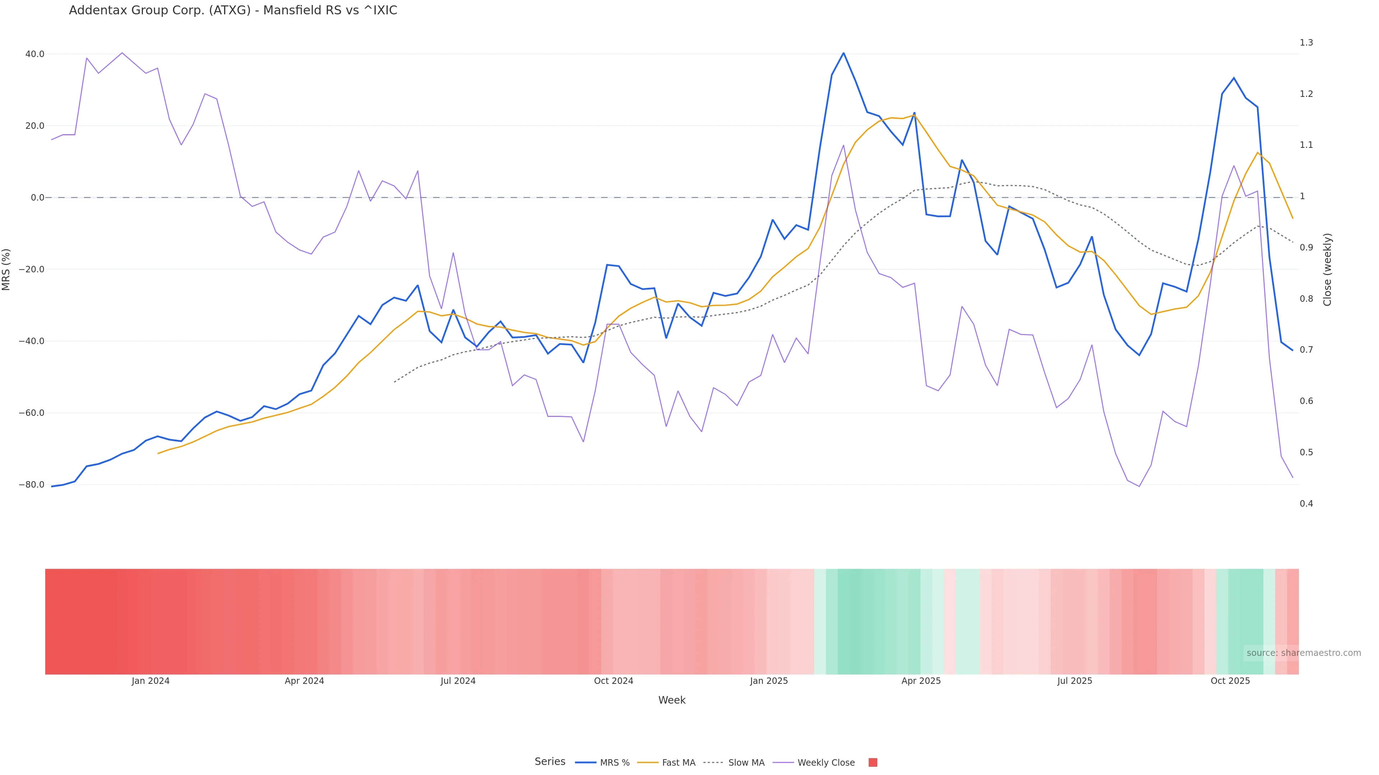
Task: Click the 1.3 right axis tick label
Action: click(1306, 43)
